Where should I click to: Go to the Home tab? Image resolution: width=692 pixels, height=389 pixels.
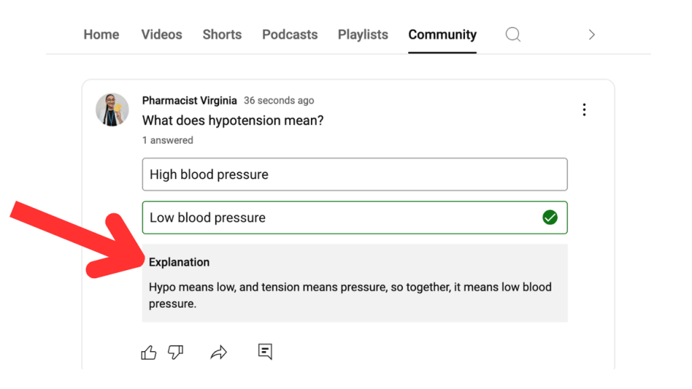pos(101,34)
